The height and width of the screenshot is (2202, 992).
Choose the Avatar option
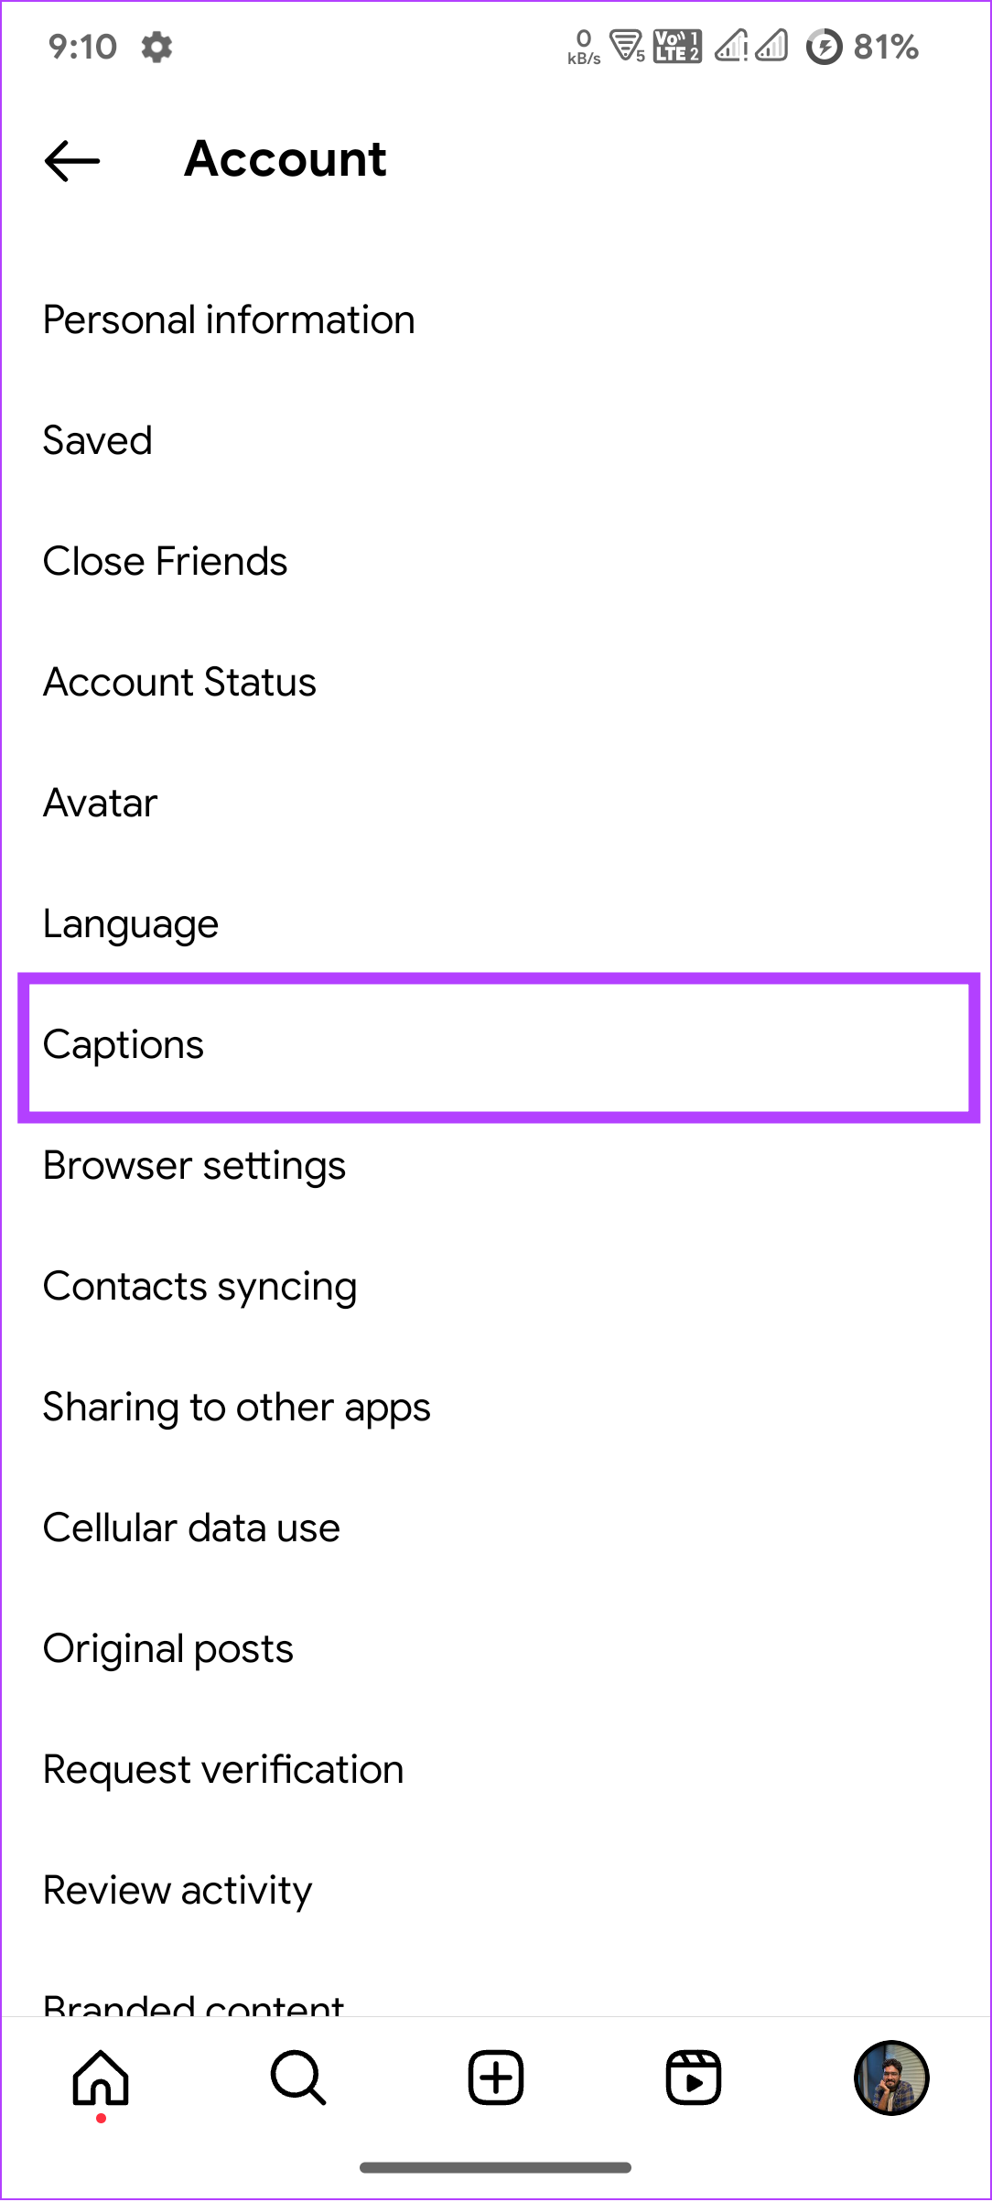click(496, 804)
